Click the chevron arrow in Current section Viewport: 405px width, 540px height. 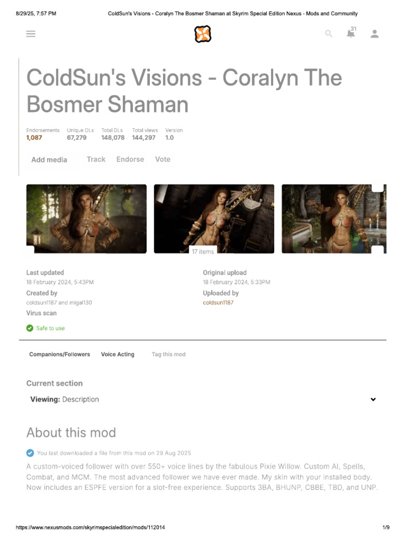click(x=373, y=400)
